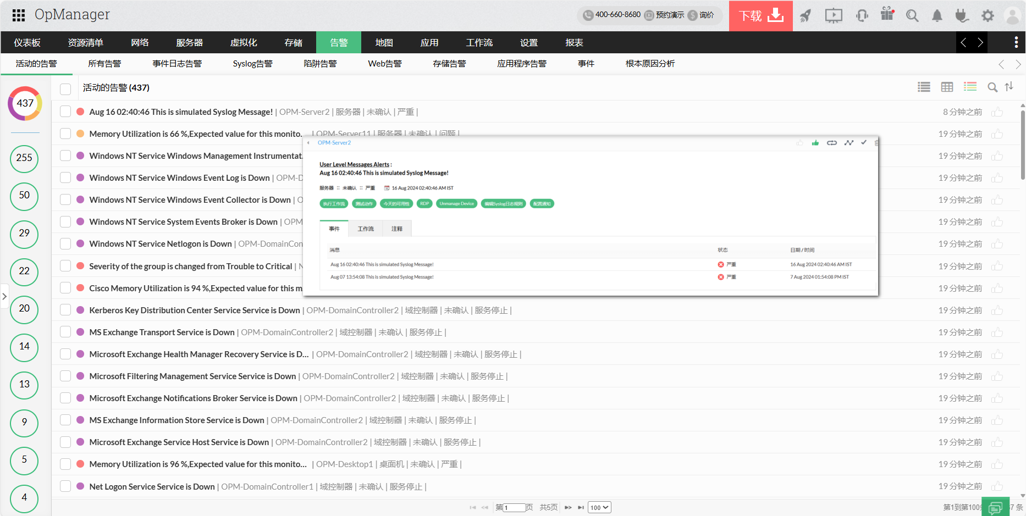Click the green thumbs-up icon in popup
1026x516 pixels.
pyautogui.click(x=815, y=143)
